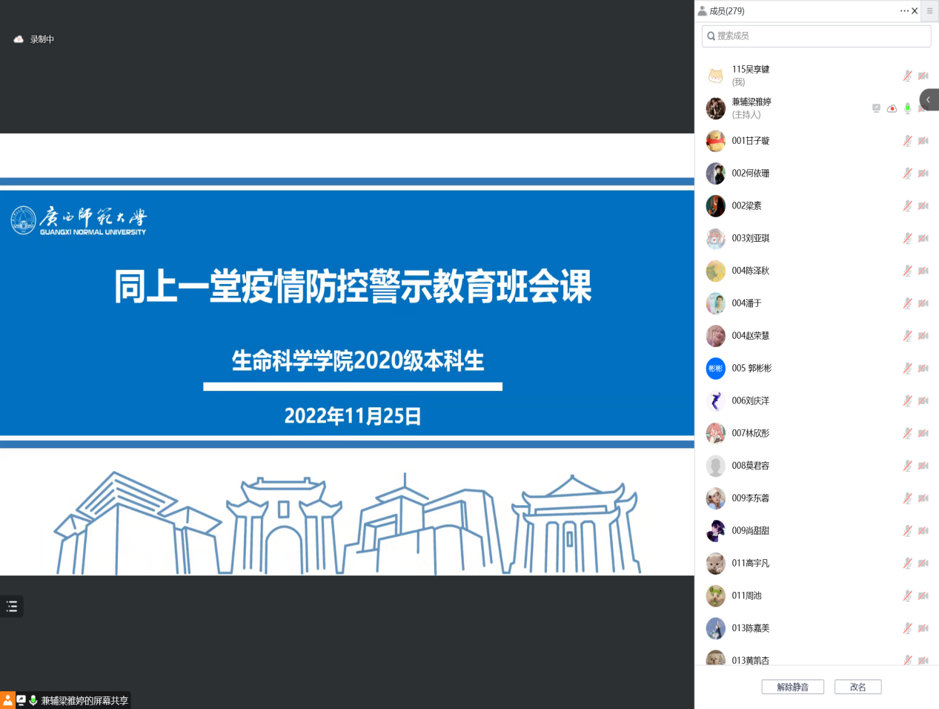Click the 解除静音 button
The image size is (939, 709).
[x=792, y=687]
